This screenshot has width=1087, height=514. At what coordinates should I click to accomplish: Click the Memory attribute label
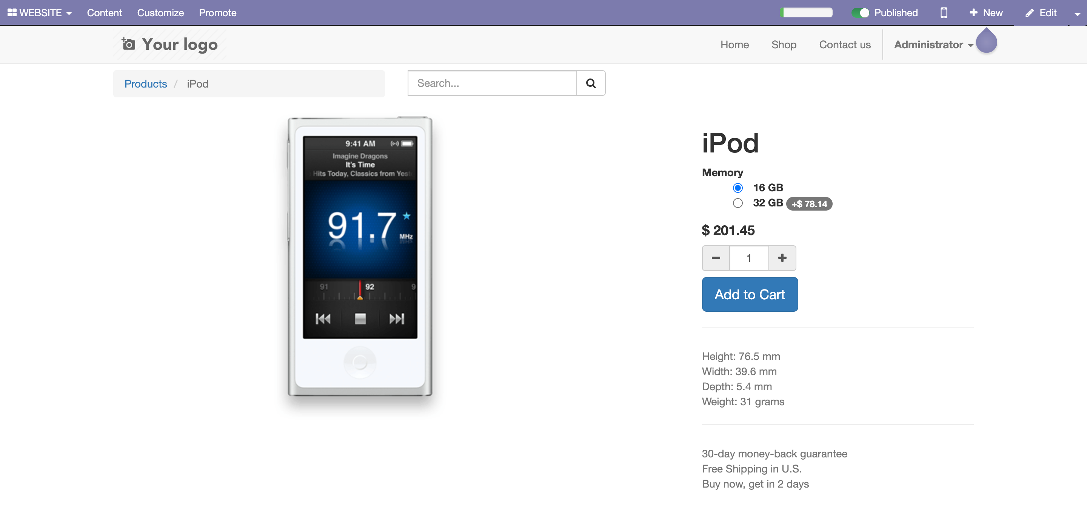point(722,172)
